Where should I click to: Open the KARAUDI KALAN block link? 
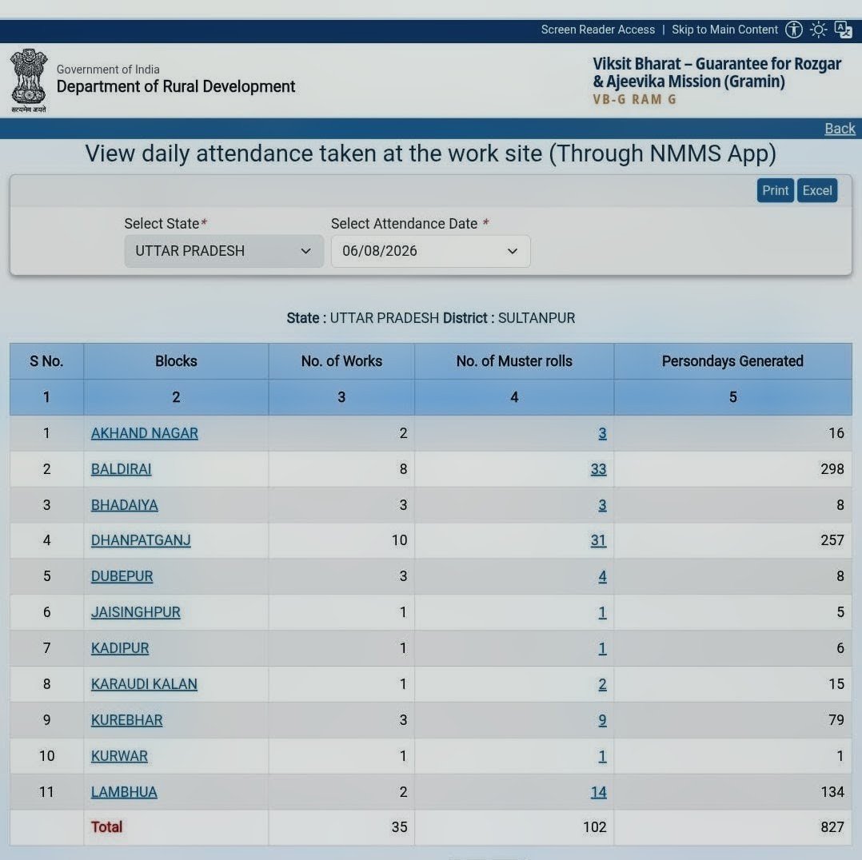[144, 683]
